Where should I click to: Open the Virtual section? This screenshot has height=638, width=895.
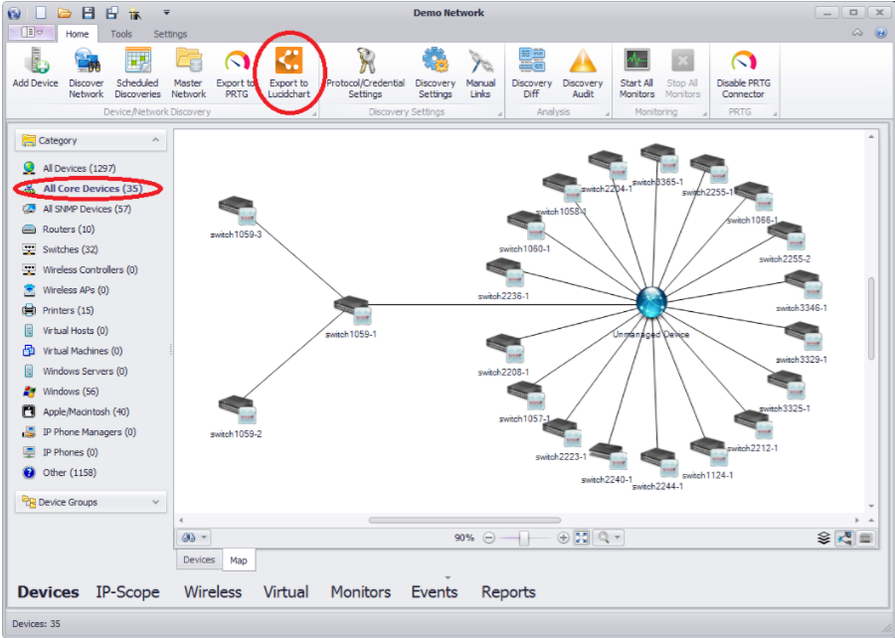(x=286, y=592)
